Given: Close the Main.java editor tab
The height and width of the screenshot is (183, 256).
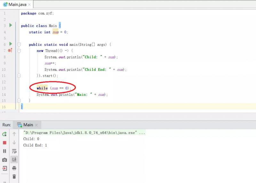Looking at the screenshot, I should [x=29, y=4].
